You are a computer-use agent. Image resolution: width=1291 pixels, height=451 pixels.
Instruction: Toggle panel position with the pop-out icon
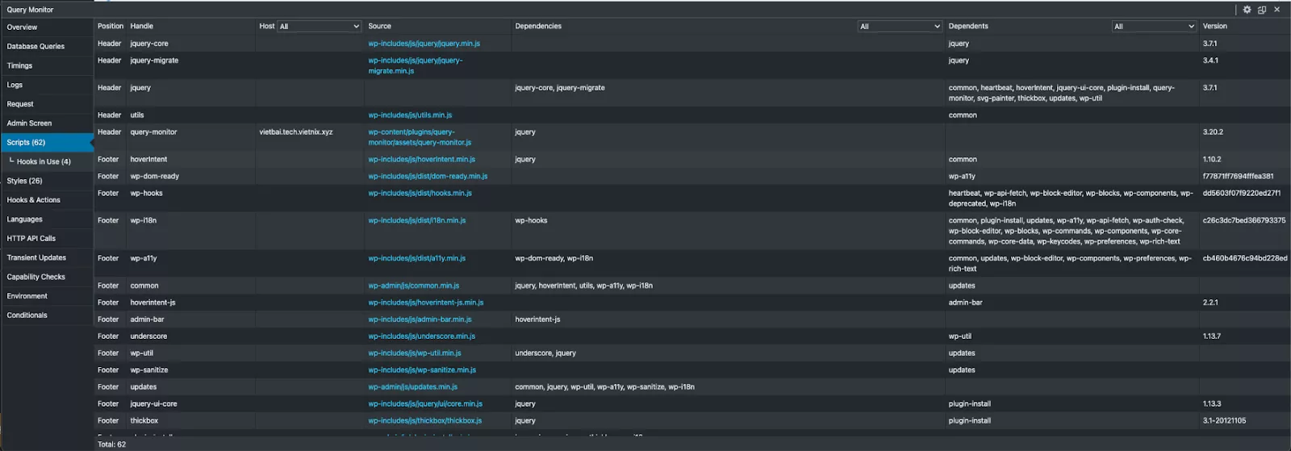(x=1262, y=10)
